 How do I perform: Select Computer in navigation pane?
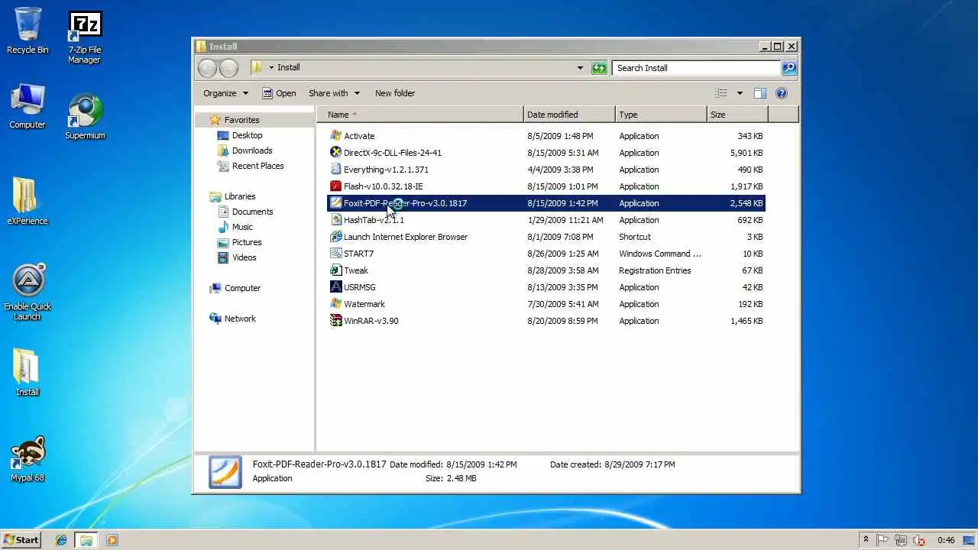coord(242,288)
